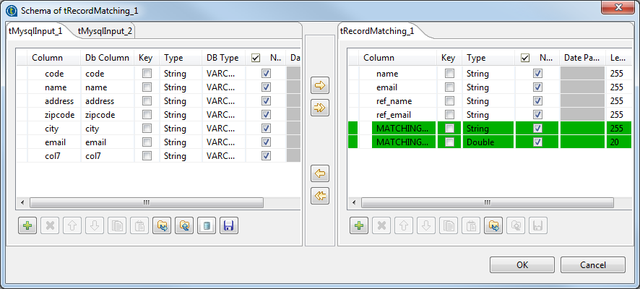Toggle the Key checkbox for zipcode row

pyautogui.click(x=147, y=115)
